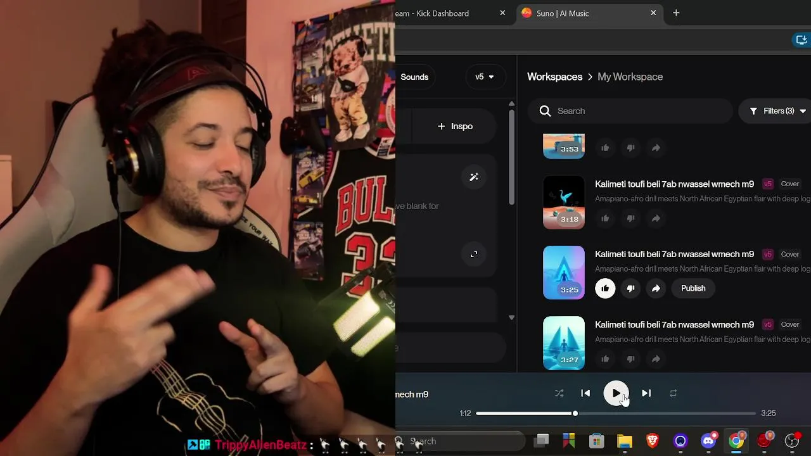This screenshot has height=456, width=811.
Task: Open the 3:53 song thumbnail
Action: click(564, 146)
